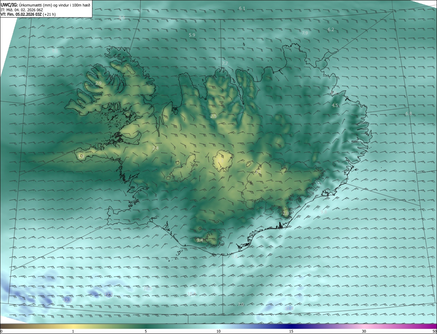Screen dimensions: 437x334
Task: Click the 5.9 value north of the Westfjords
Action: [192, 35]
